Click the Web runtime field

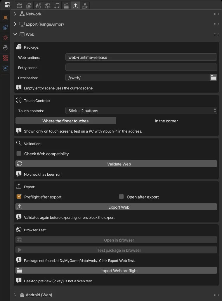(141, 57)
